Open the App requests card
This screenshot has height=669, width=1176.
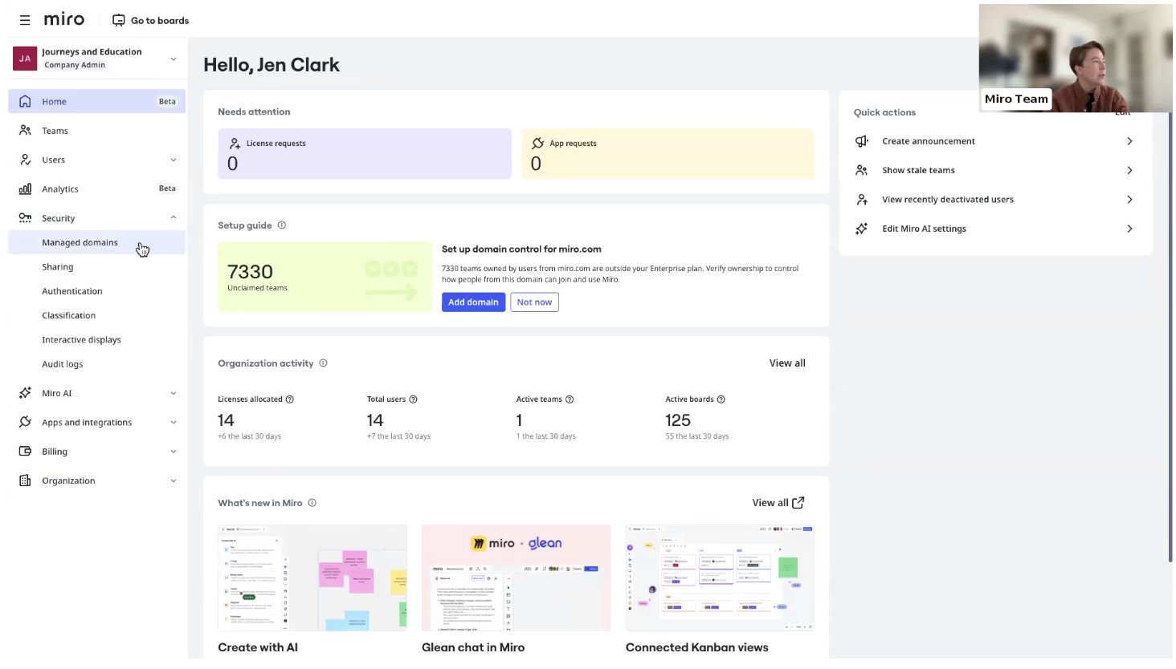point(668,154)
